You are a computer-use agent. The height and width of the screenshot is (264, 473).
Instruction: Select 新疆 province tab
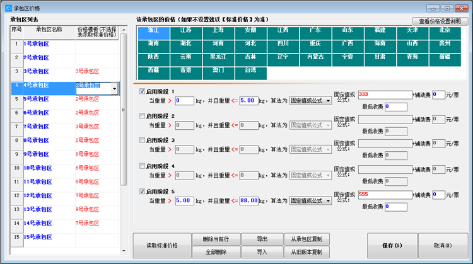[x=445, y=60]
